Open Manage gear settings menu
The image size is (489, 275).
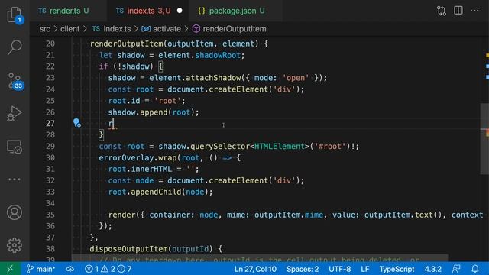coord(15,245)
